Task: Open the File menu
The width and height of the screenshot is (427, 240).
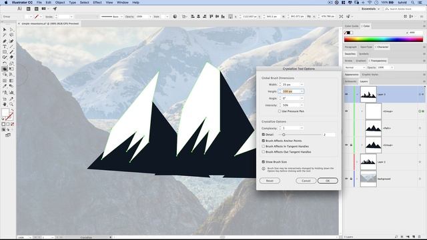Action: click(39, 3)
